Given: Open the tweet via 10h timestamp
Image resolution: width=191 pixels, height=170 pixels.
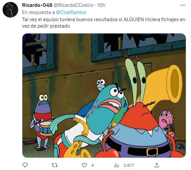Looking at the screenshot, I should (101, 5).
